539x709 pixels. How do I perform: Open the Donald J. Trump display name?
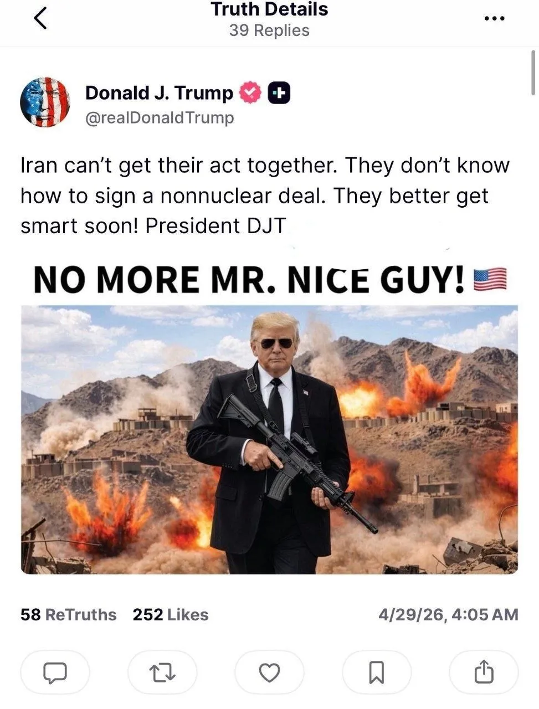coord(159,93)
